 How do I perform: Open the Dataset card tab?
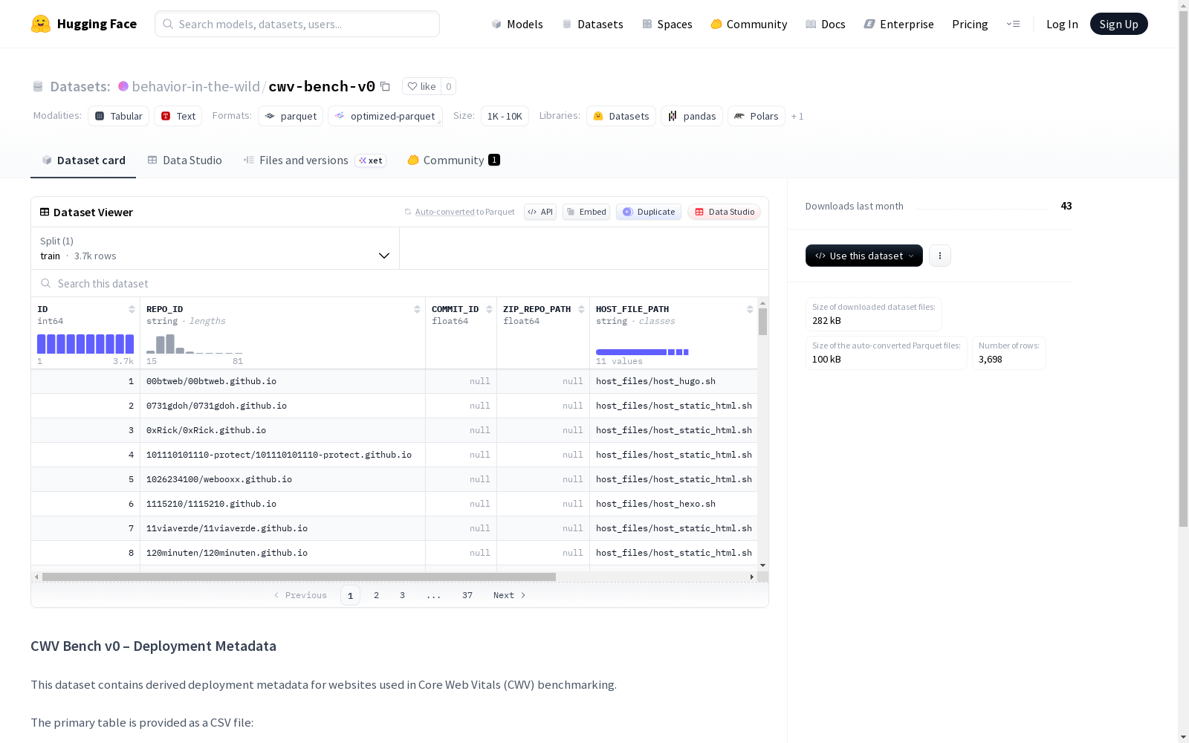83,160
